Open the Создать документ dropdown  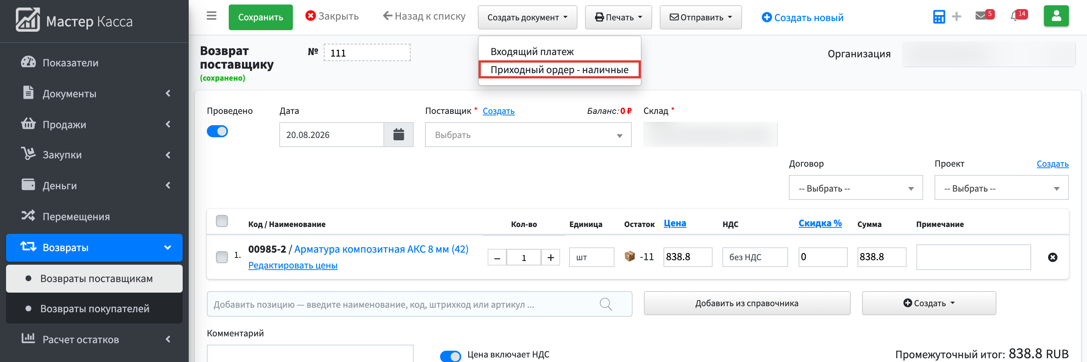[527, 17]
